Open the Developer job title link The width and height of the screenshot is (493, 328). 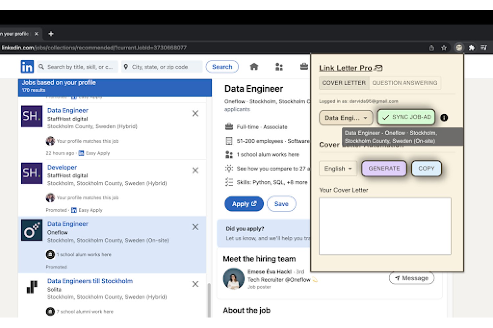click(62, 167)
